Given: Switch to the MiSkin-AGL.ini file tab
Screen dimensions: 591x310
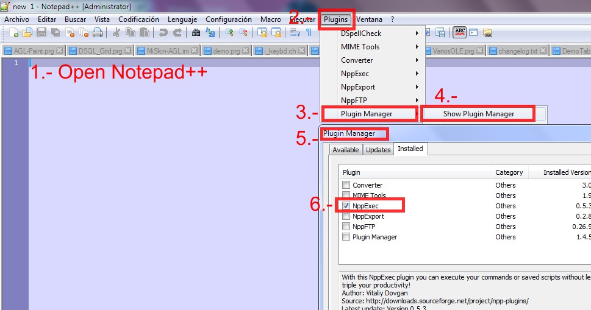Looking at the screenshot, I should [x=168, y=51].
